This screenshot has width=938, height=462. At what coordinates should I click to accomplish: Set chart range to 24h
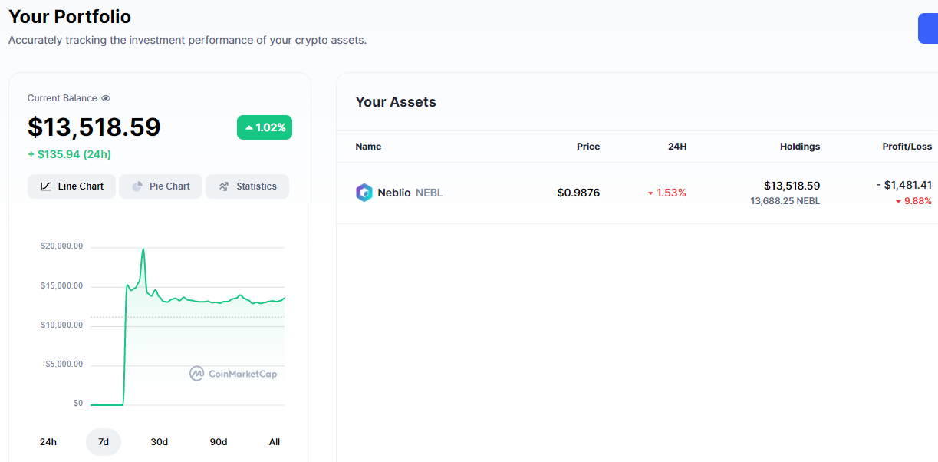click(x=48, y=442)
